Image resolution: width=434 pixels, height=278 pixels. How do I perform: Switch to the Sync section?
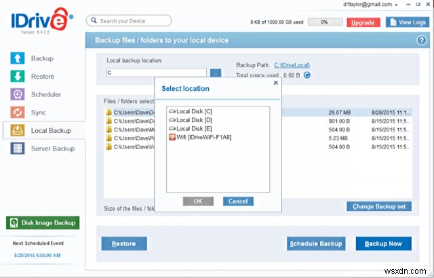tap(39, 113)
